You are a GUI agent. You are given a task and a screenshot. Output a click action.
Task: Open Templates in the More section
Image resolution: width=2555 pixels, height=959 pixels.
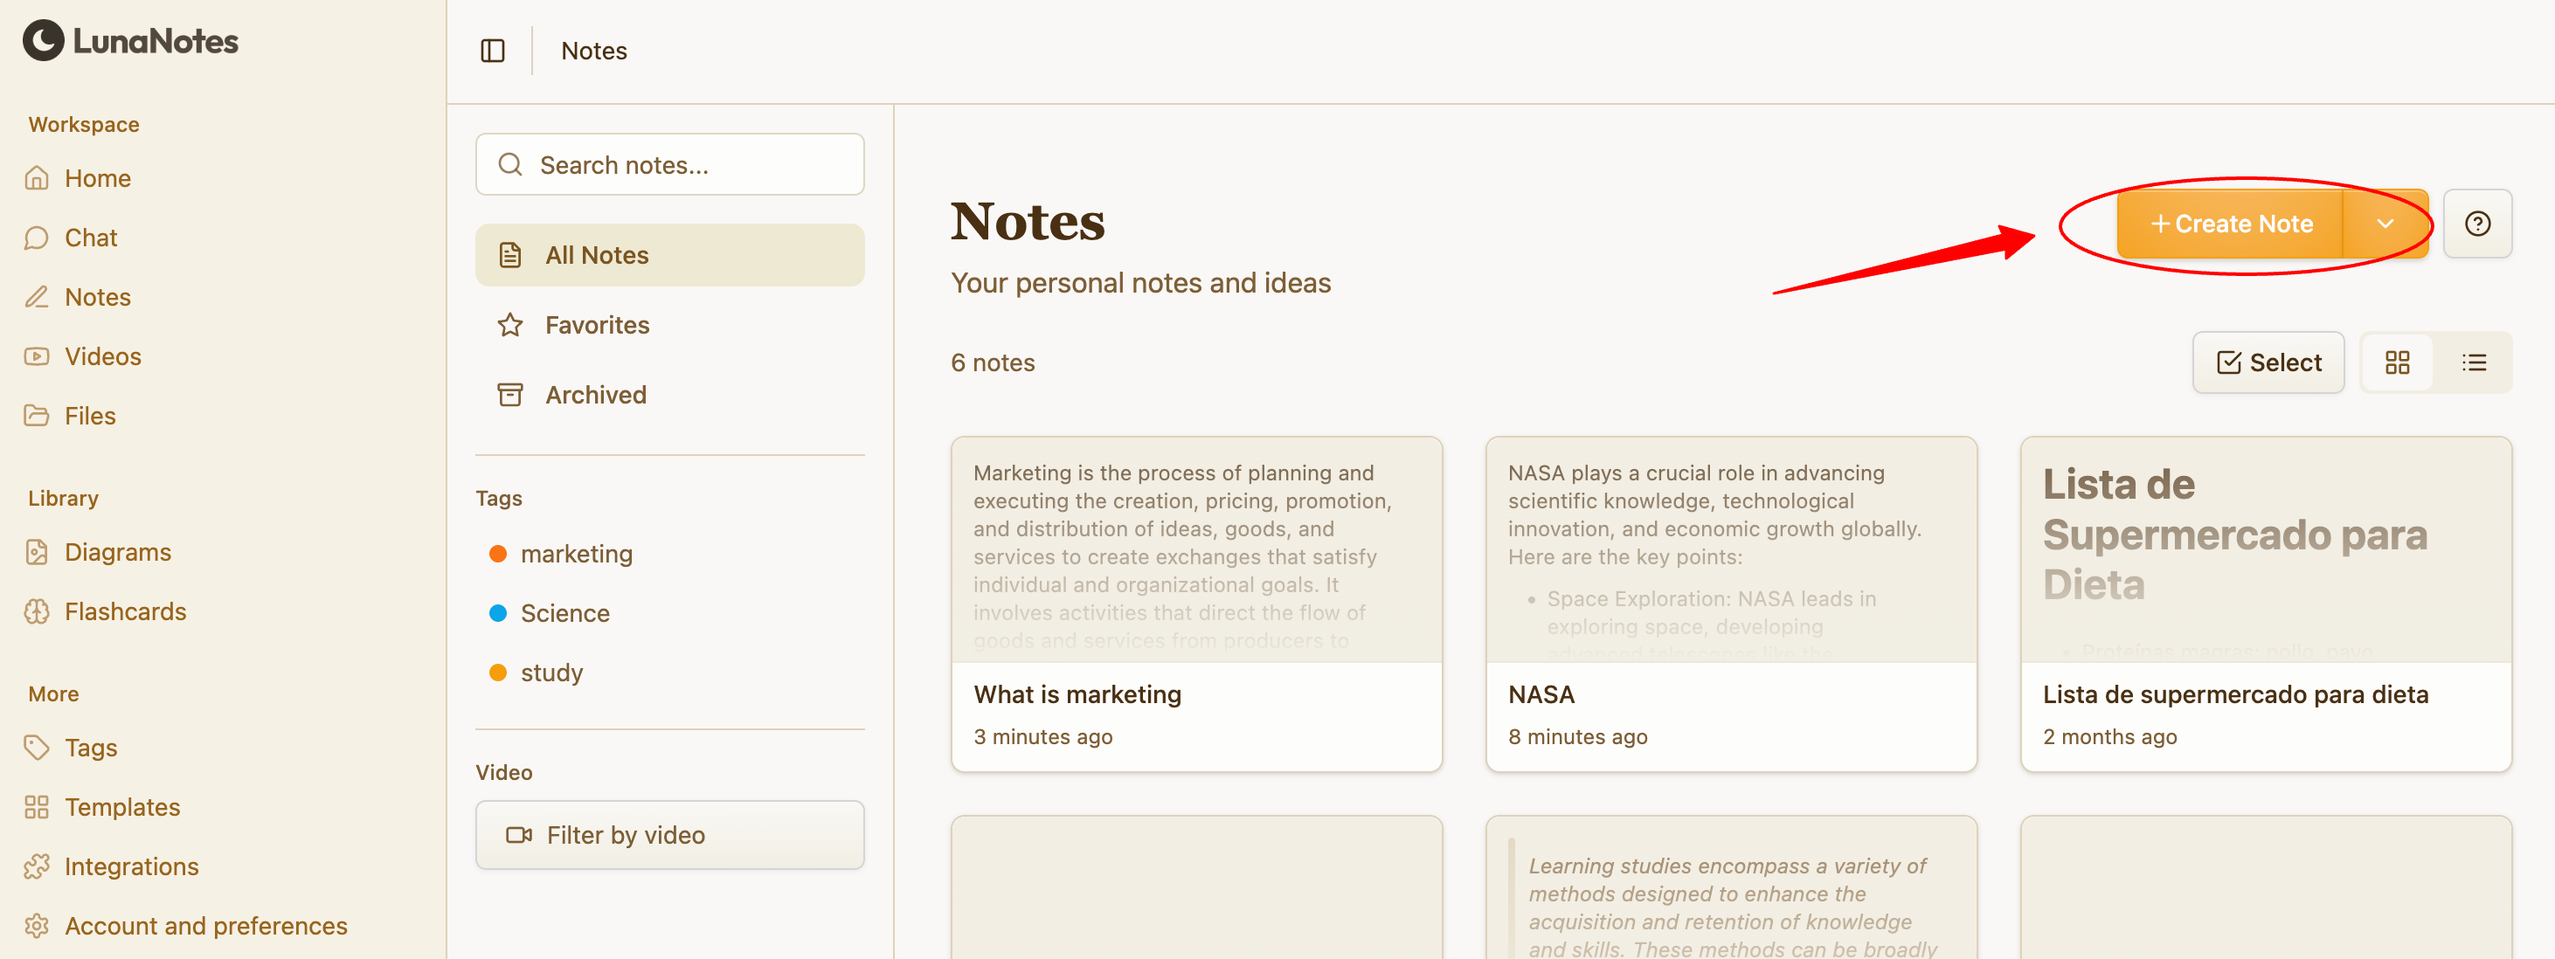(122, 806)
